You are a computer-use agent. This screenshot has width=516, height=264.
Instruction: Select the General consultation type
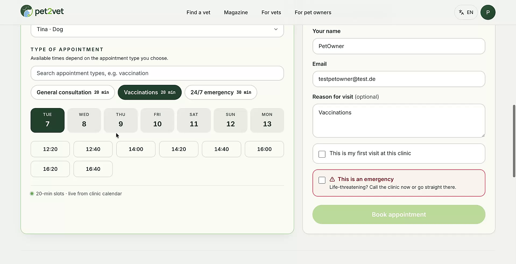point(73,92)
